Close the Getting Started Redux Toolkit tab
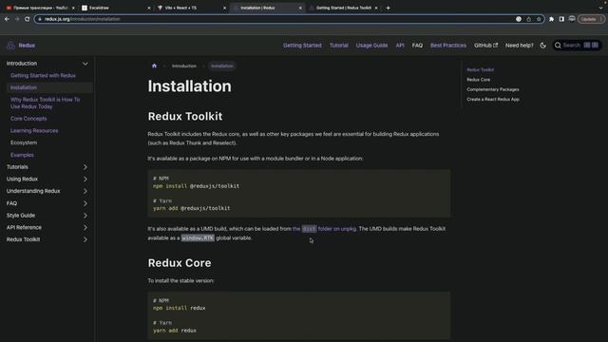The height and width of the screenshot is (342, 608). coord(376,8)
